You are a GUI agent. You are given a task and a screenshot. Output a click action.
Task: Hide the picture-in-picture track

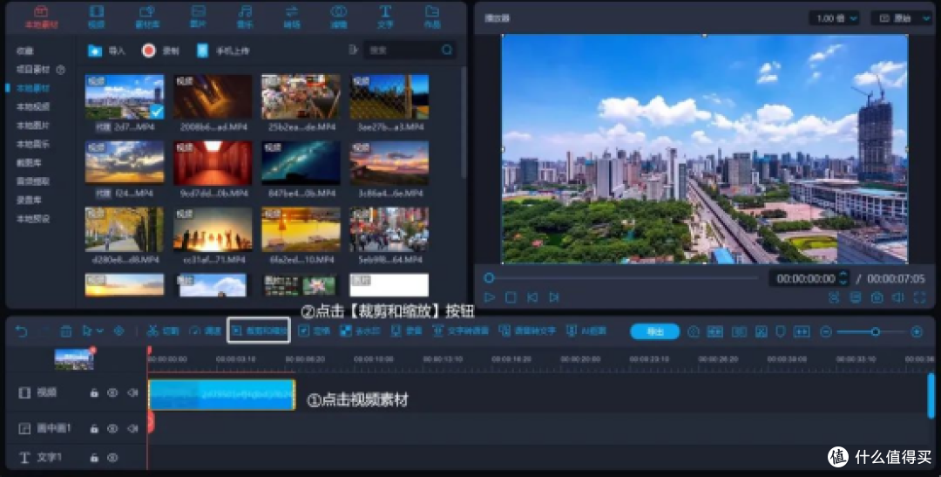click(x=112, y=428)
